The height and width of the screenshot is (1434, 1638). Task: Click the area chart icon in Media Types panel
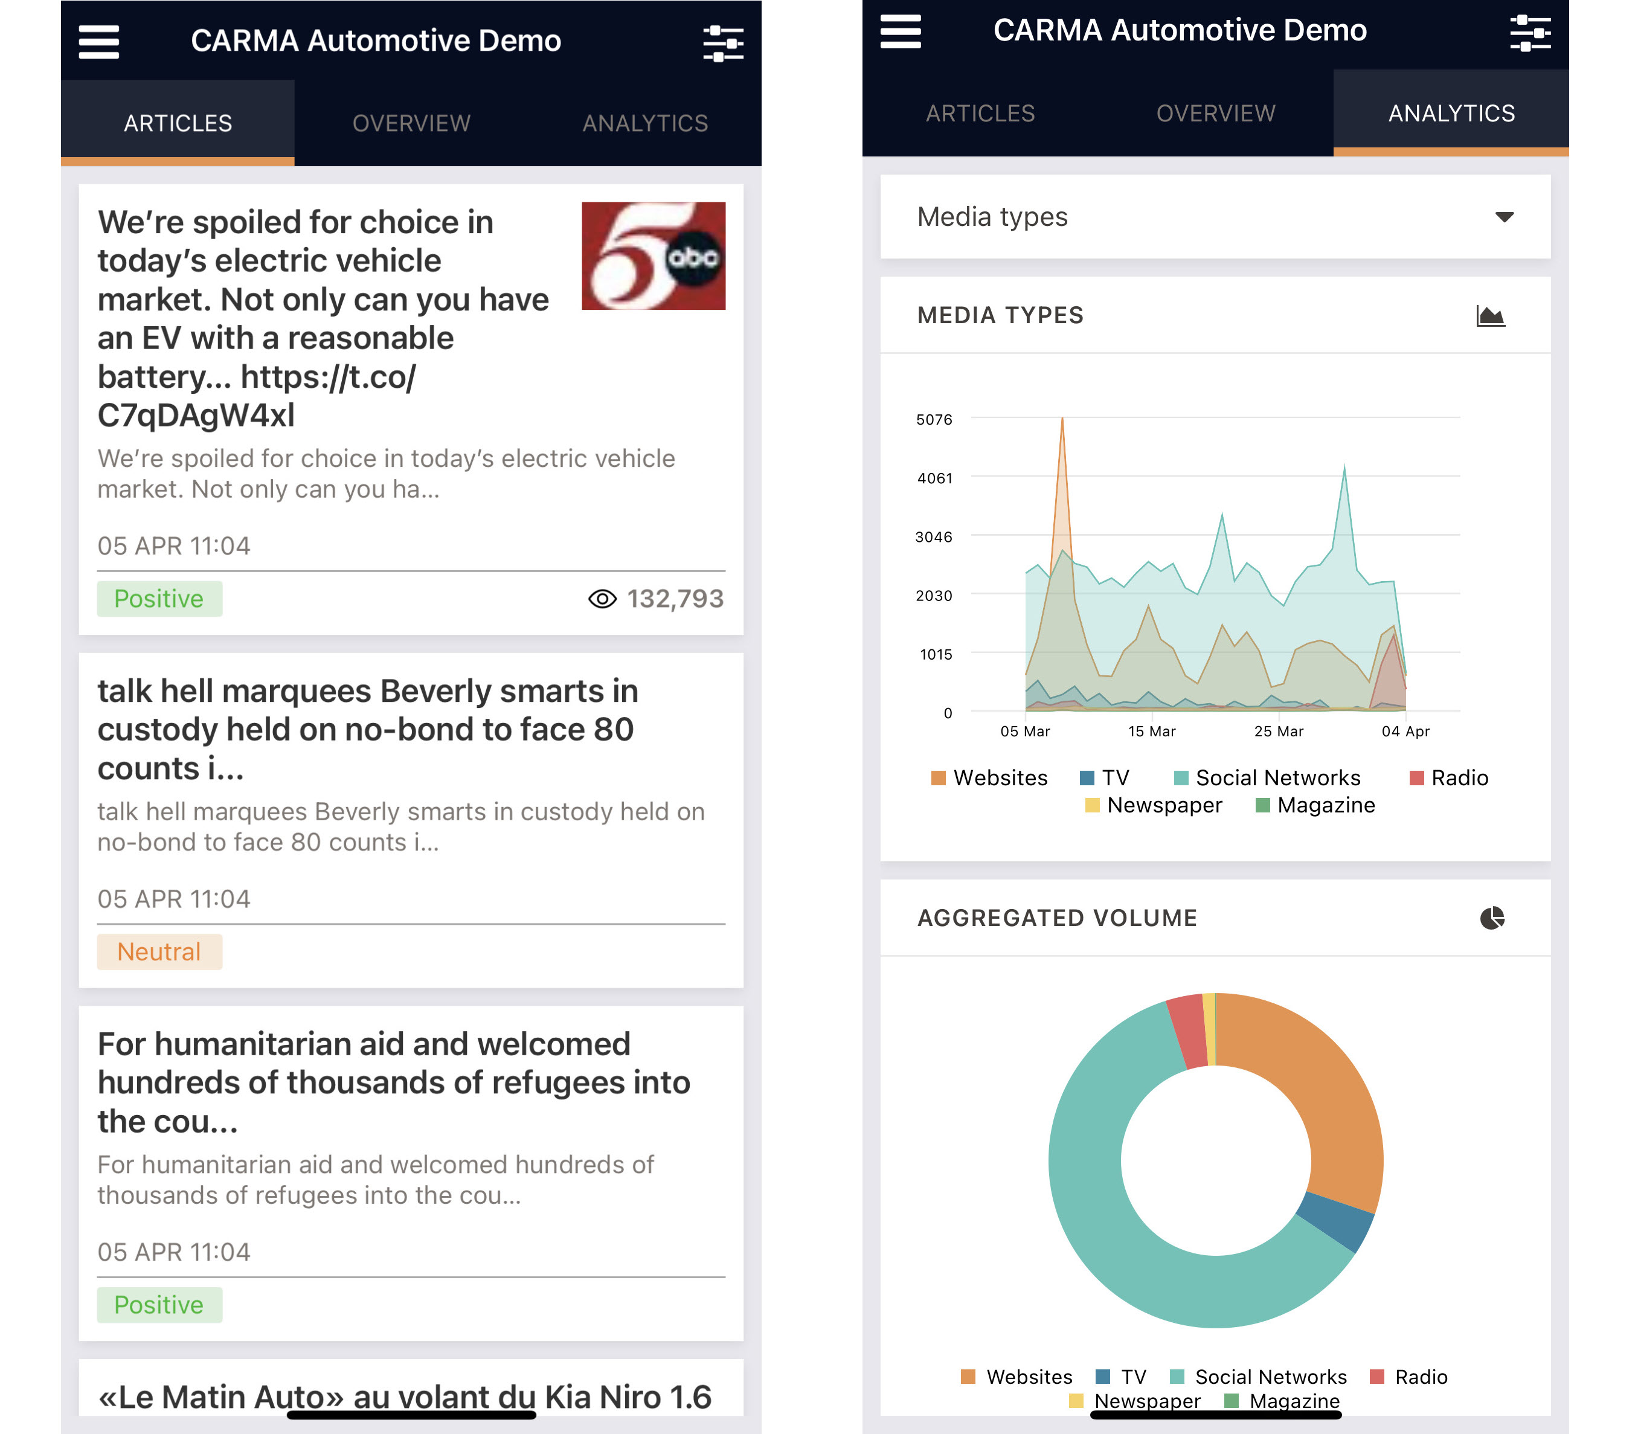tap(1492, 315)
